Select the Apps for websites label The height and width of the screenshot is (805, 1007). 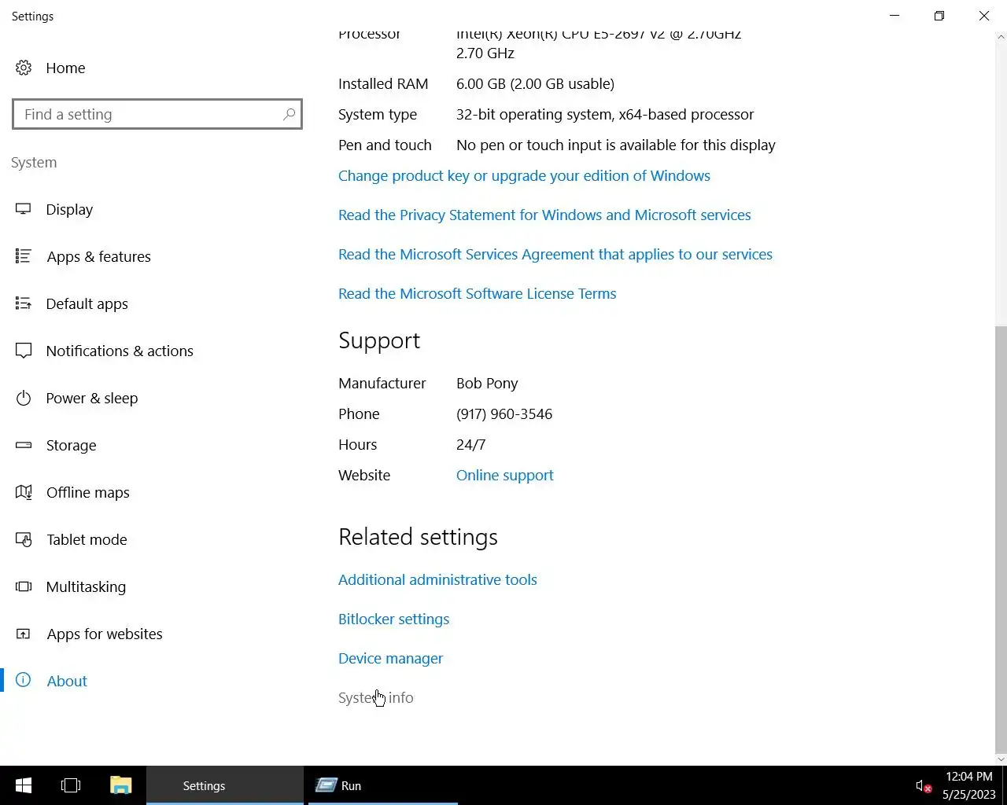pos(105,634)
